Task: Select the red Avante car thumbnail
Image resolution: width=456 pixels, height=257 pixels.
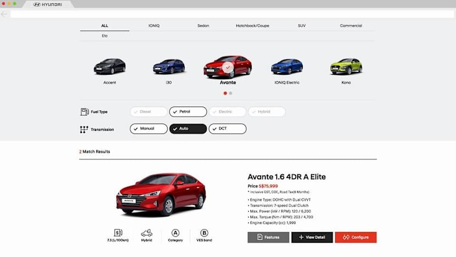Action: click(227, 67)
